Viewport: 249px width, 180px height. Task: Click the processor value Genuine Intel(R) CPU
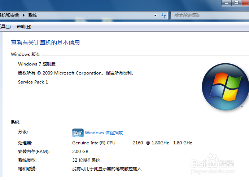(x=94, y=143)
